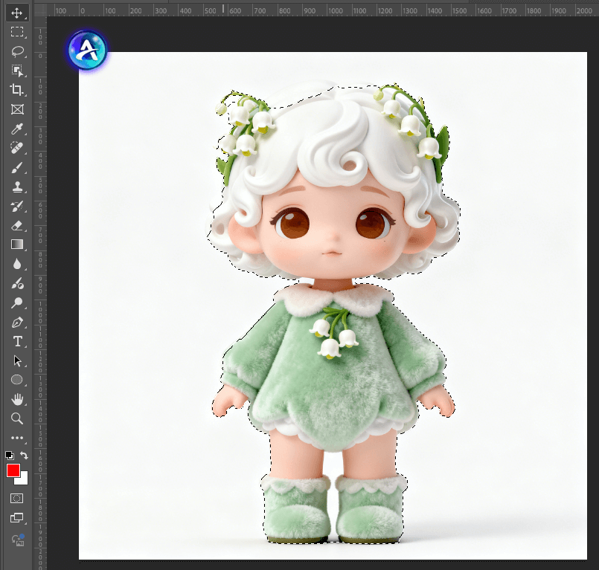
Task: Pick the Crop tool
Action: [17, 90]
